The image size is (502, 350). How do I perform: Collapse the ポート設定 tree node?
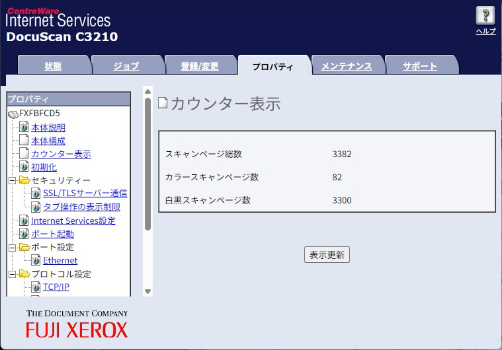[12, 248]
